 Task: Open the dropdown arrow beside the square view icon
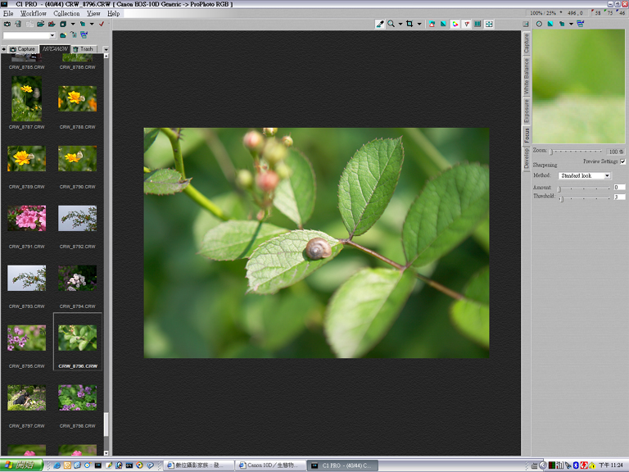pos(73,24)
